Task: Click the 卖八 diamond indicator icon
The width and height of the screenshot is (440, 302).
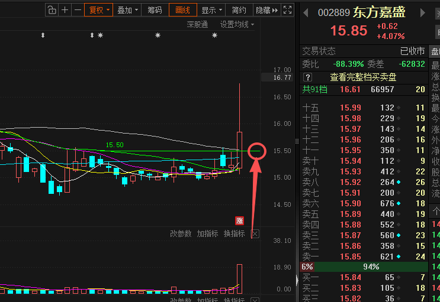Action: coord(399,182)
